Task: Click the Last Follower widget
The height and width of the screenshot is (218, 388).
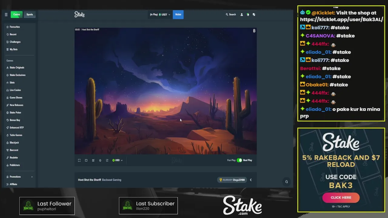Action: [47, 206]
